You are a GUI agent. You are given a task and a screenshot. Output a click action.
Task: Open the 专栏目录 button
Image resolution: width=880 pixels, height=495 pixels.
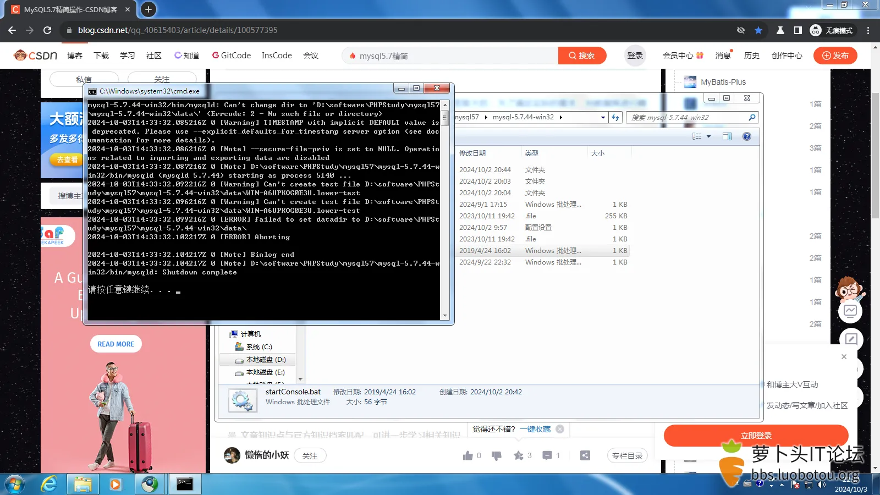628,455
